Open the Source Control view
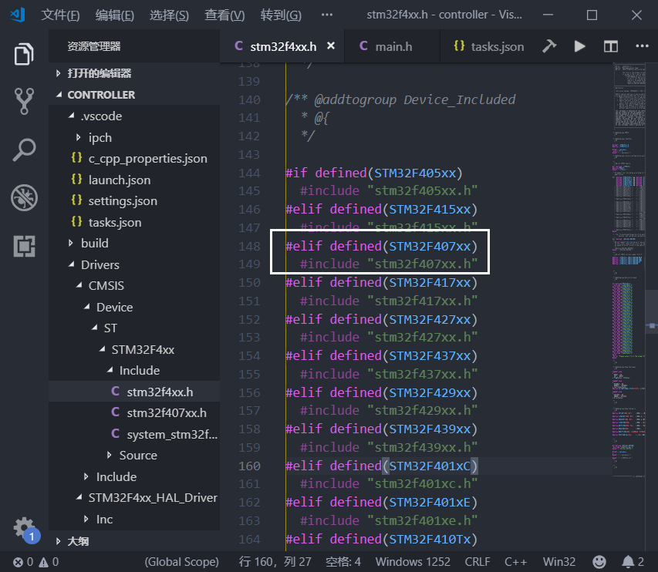Screen dimensions: 658x572 (x=24, y=101)
